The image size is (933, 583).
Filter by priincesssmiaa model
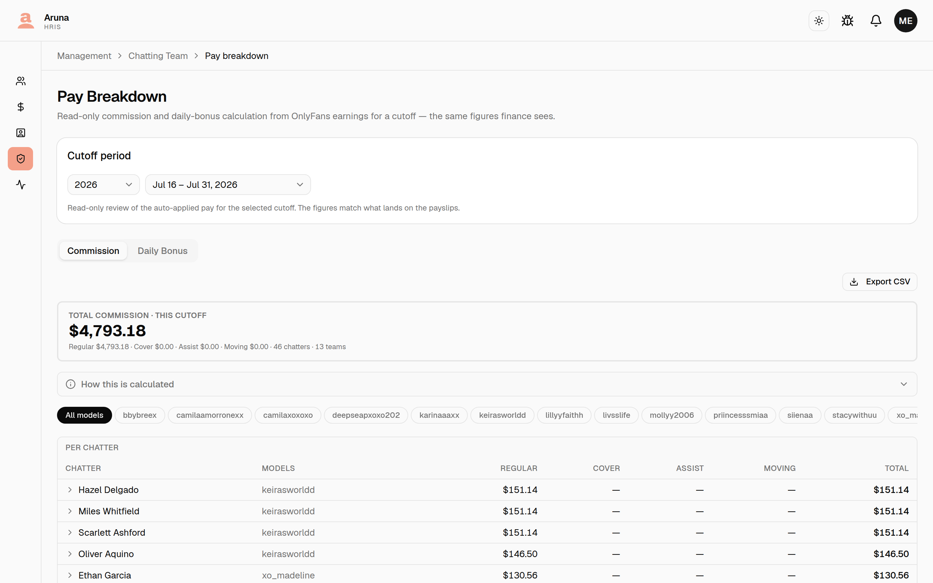pyautogui.click(x=740, y=415)
